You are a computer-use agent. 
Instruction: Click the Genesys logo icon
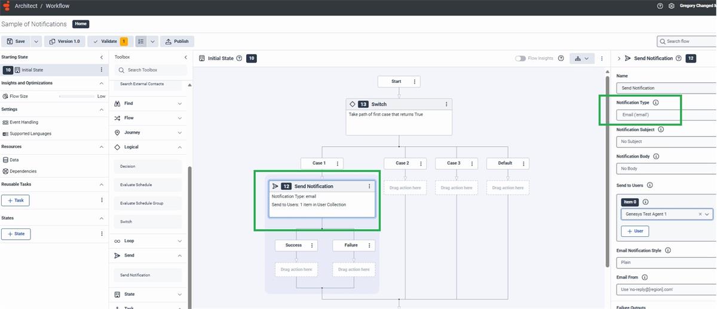tap(7, 6)
